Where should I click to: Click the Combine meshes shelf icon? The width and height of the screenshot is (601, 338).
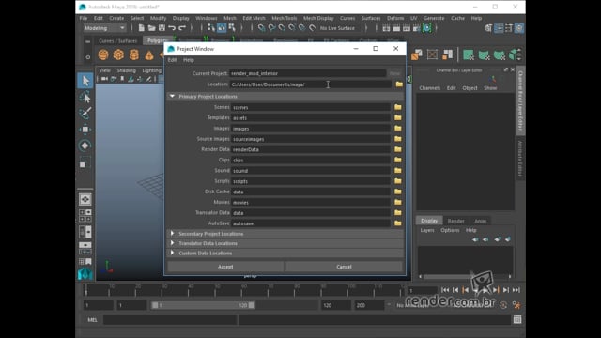(417, 54)
